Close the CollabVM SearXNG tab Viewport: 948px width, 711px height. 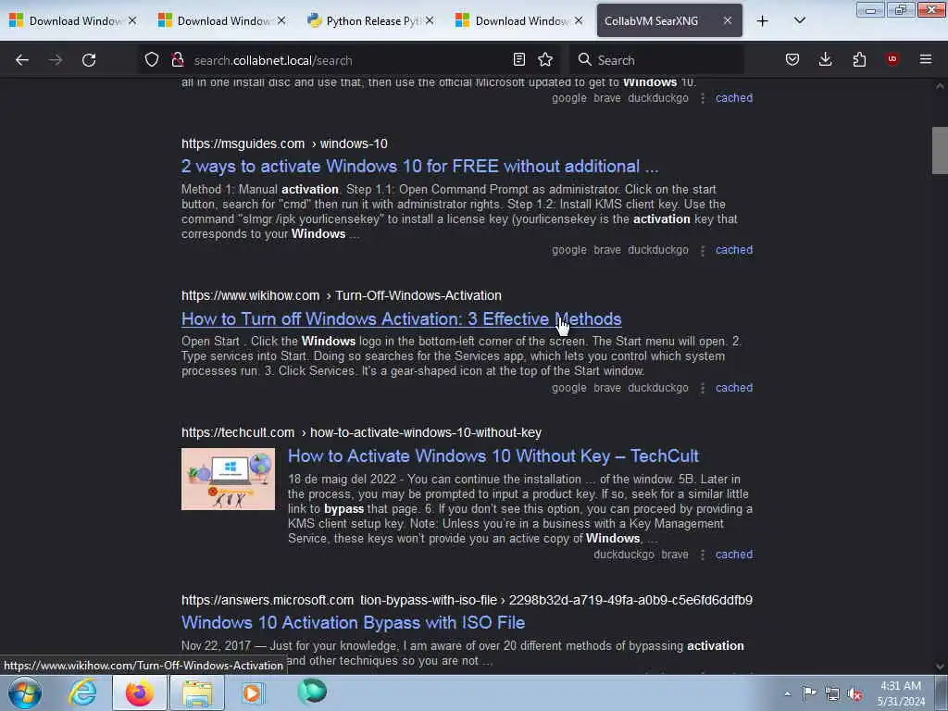click(728, 20)
